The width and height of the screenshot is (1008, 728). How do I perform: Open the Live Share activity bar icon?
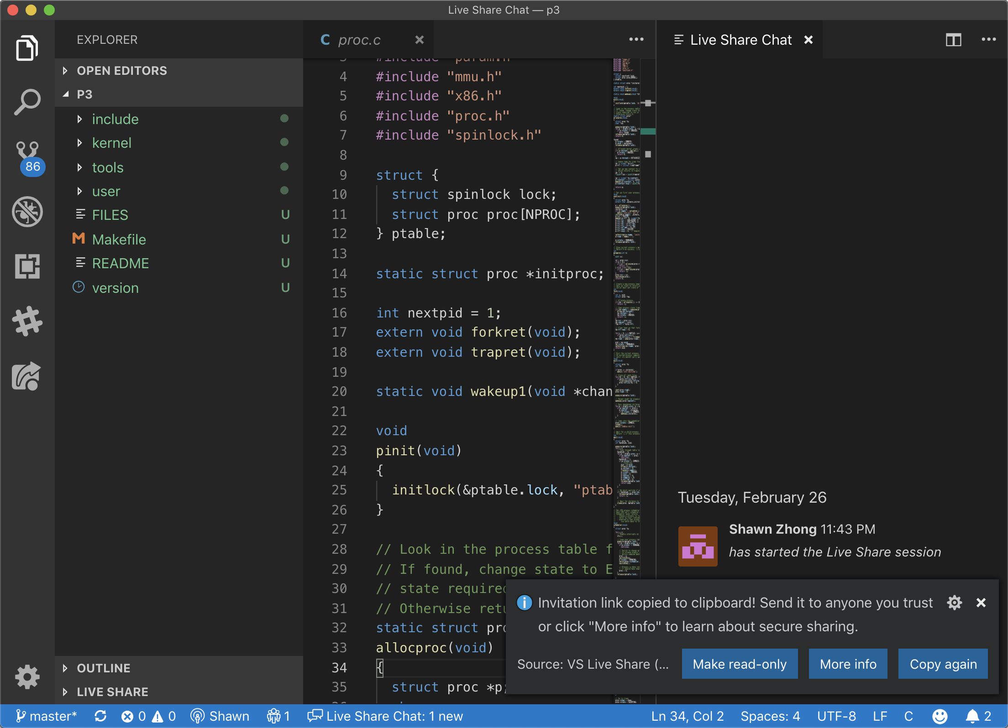[x=27, y=376]
